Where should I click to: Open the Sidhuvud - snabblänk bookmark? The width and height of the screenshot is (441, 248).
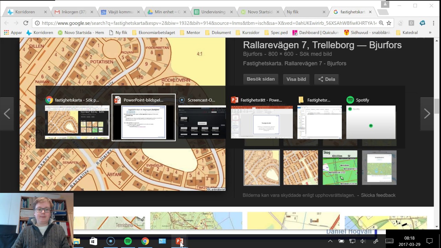(367, 33)
